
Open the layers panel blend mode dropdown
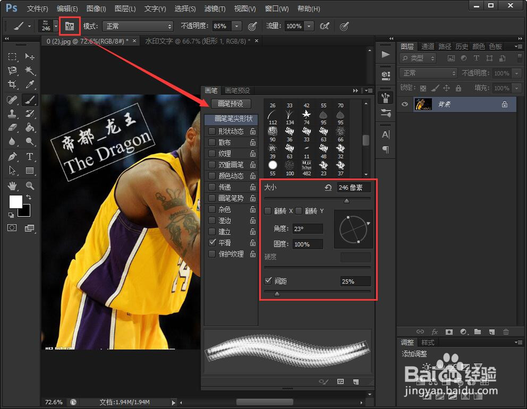click(x=429, y=73)
